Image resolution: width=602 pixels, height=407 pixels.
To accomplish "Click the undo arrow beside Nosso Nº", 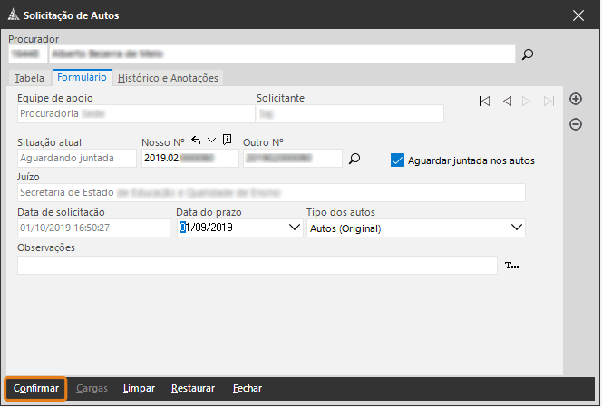I will 196,141.
